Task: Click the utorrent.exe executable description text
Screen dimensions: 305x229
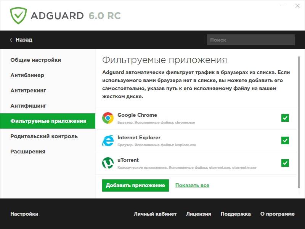Action: (187, 168)
